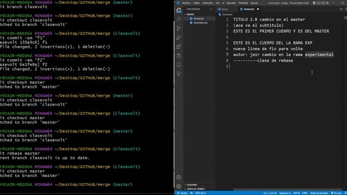The height and width of the screenshot is (195, 347).
Task: Open the Extensions view icon
Action: [x=179, y=47]
